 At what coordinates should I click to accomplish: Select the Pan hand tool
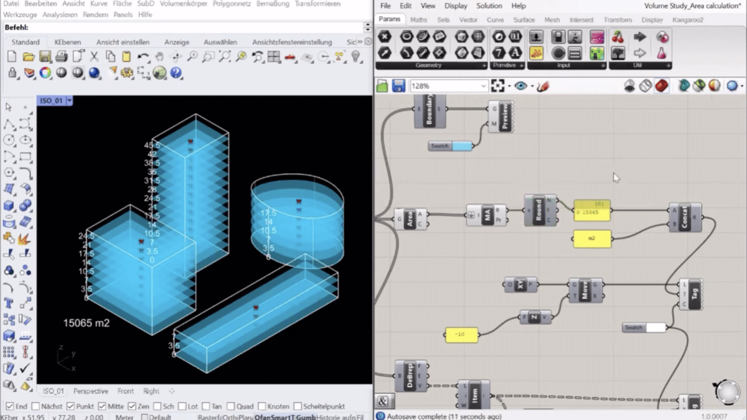coord(159,57)
